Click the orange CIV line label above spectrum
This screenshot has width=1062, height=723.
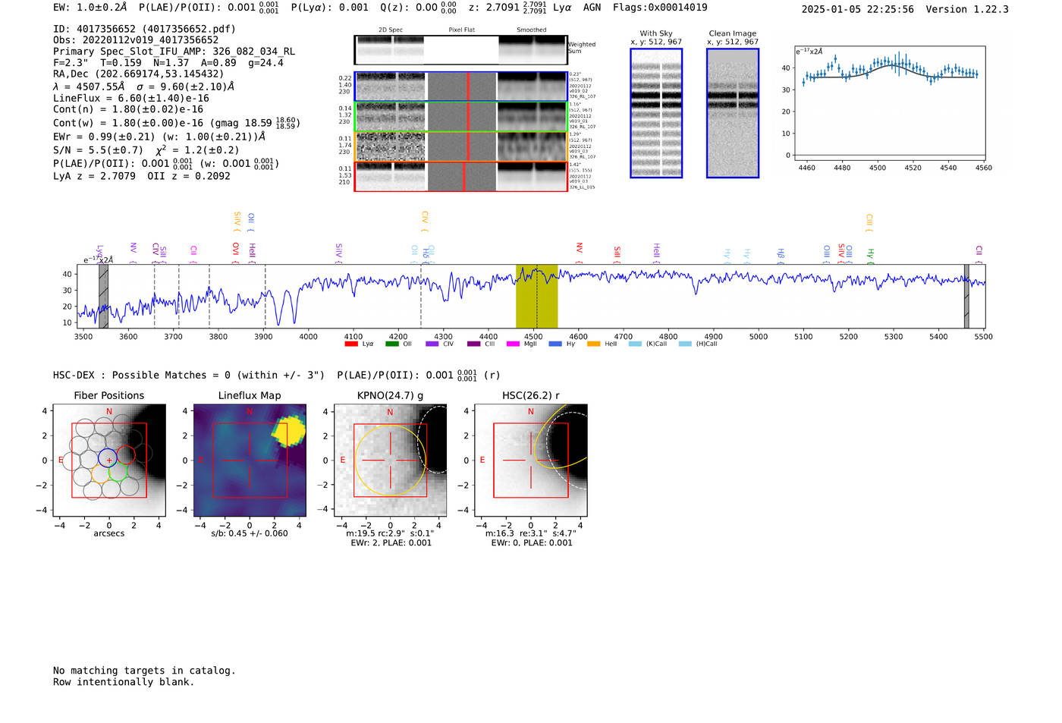[x=425, y=221]
